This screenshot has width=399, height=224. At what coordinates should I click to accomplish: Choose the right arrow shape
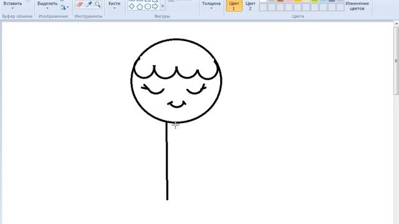point(155,6)
